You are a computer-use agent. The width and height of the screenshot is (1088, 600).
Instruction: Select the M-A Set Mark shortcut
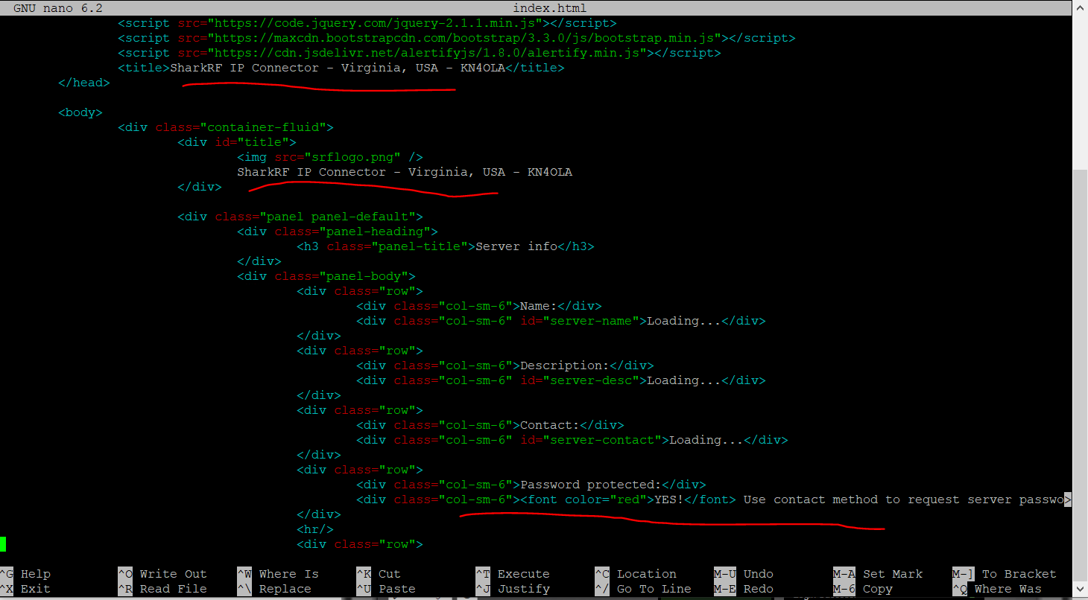[878, 574]
